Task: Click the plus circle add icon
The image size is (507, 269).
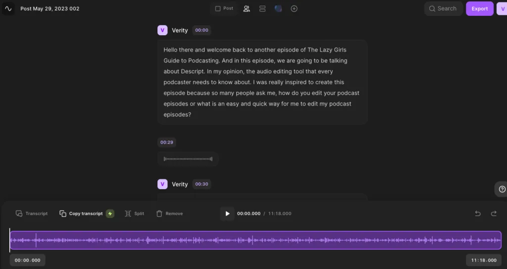Action: tap(294, 9)
